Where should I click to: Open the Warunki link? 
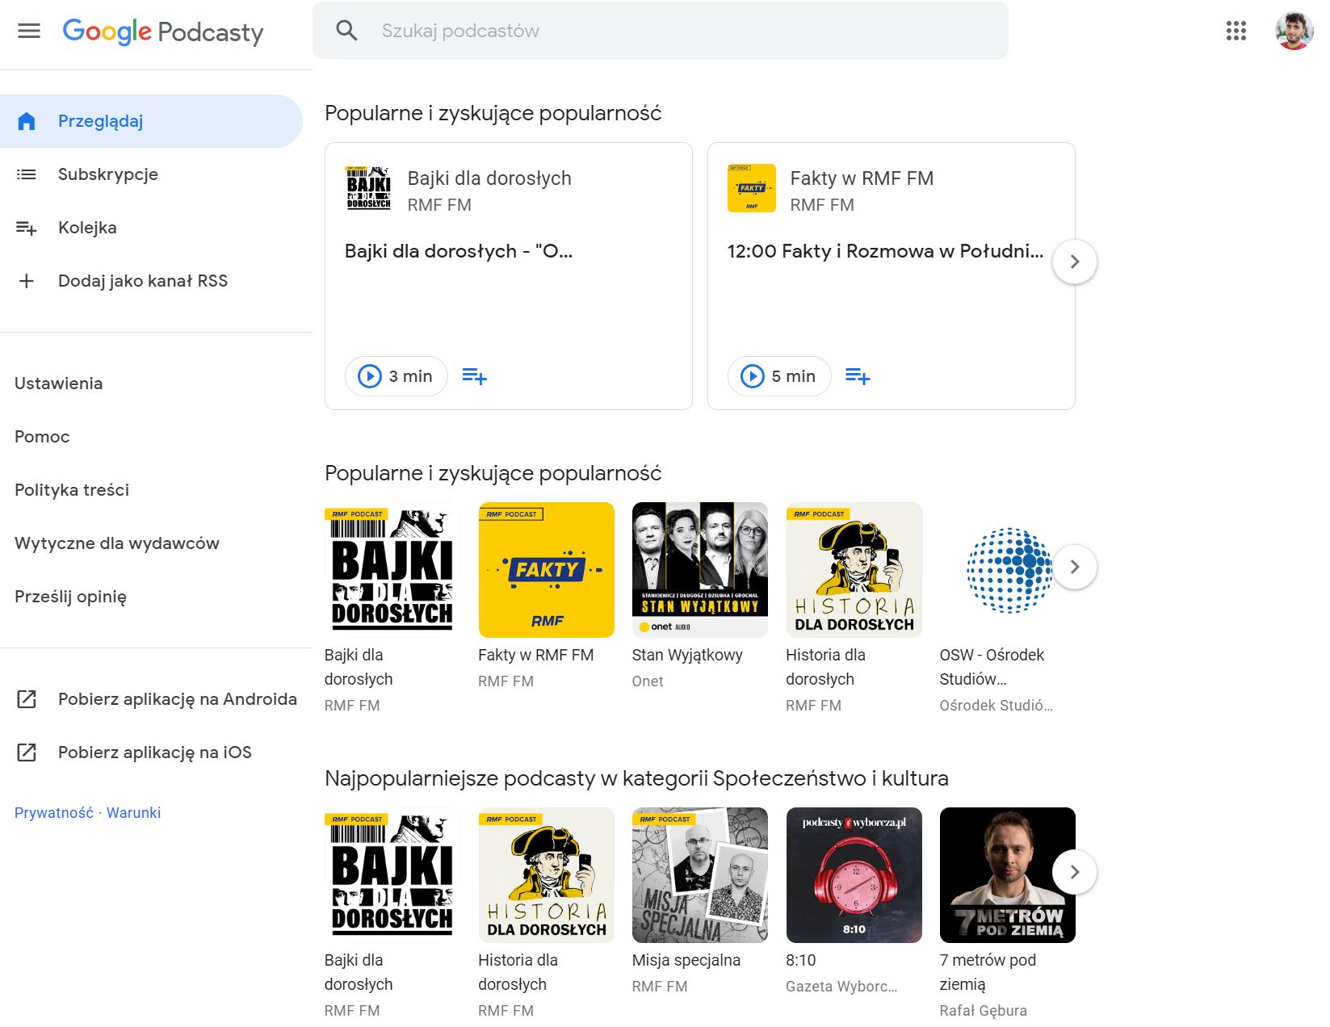pyautogui.click(x=133, y=813)
